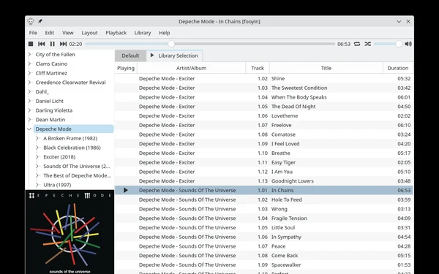This screenshot has width=439, height=274.
Task: Collapse the Depeche Mode artist node
Action: [x=29, y=129]
